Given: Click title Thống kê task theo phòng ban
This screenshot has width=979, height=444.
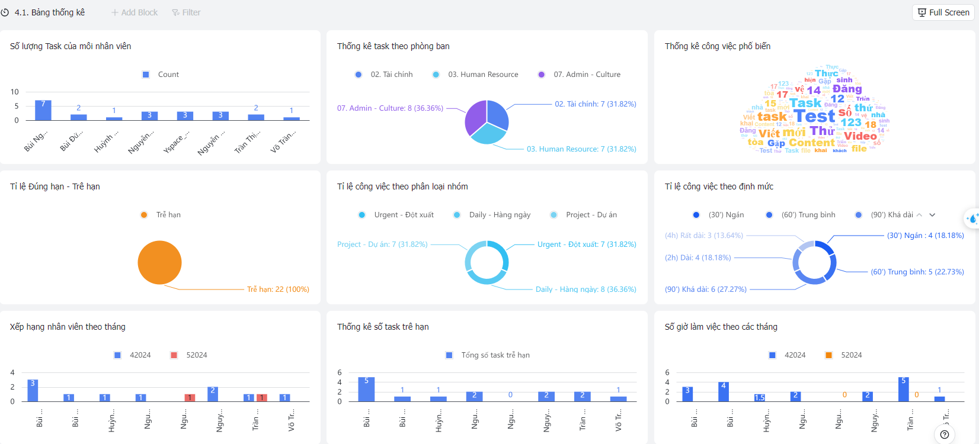Looking at the screenshot, I should tap(393, 46).
